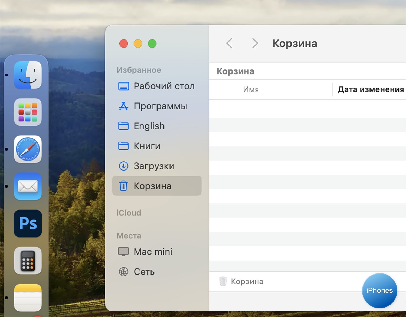406x317 pixels.
Task: Open Safari browser in the Dock
Action: (x=28, y=149)
